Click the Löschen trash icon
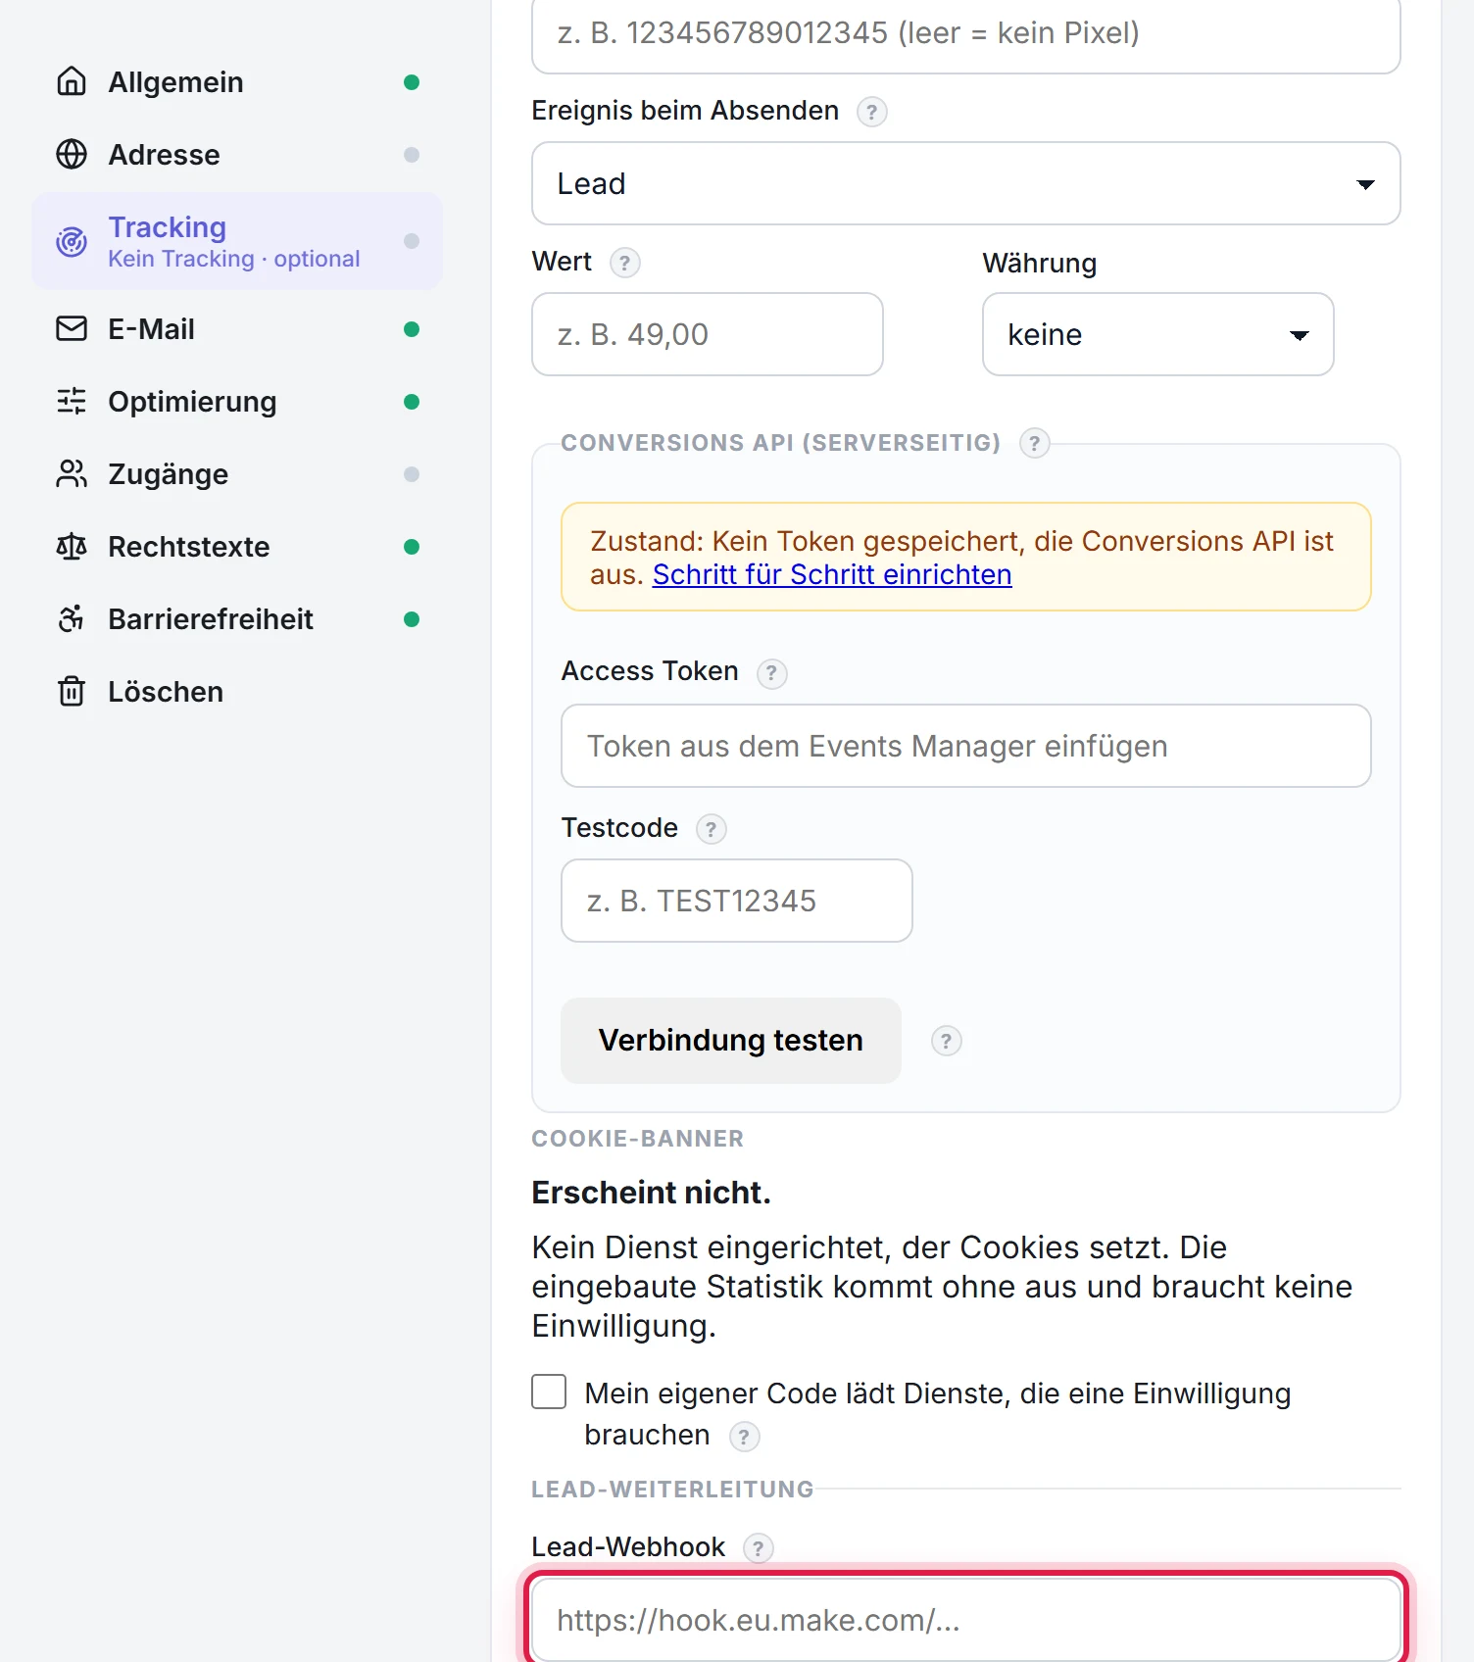 point(72,691)
